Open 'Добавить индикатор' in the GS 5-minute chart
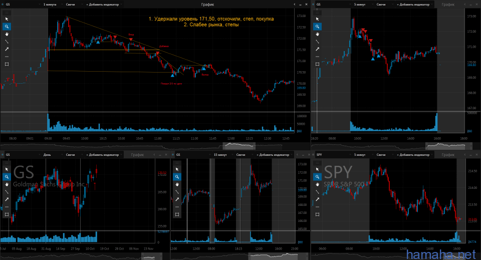Viewport: 481px width, 260px height. (414, 5)
